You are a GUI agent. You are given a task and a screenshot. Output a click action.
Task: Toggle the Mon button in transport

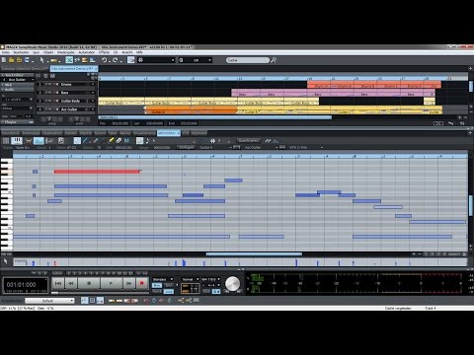coord(157,285)
